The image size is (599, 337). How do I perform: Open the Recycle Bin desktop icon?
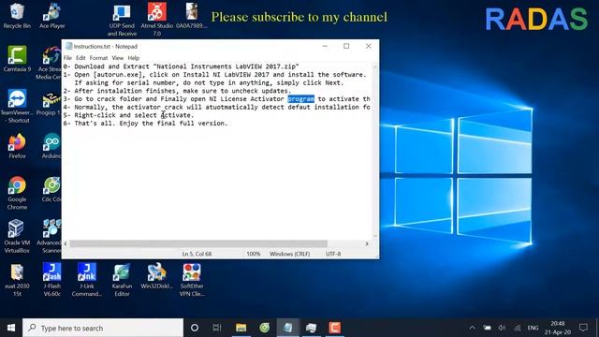click(17, 16)
